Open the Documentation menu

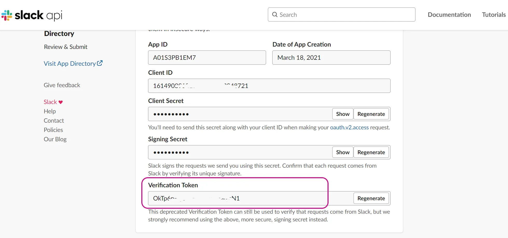click(449, 15)
